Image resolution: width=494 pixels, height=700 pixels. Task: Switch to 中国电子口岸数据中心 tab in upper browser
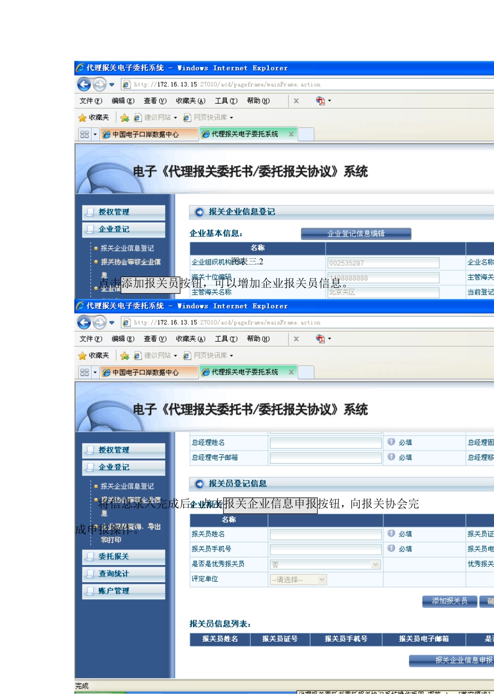coord(149,134)
